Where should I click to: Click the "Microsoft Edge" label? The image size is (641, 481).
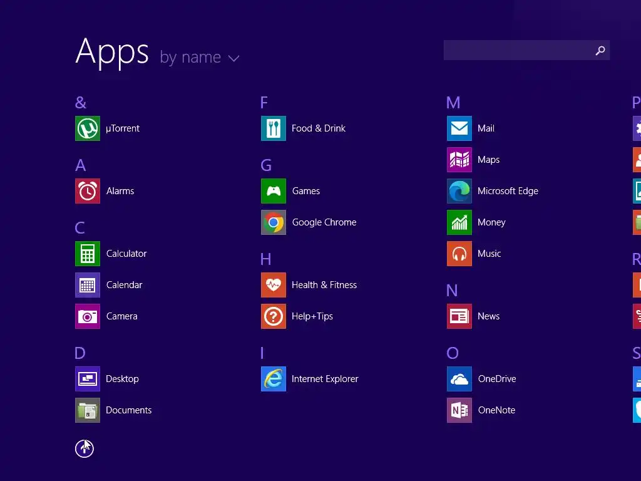(x=508, y=191)
